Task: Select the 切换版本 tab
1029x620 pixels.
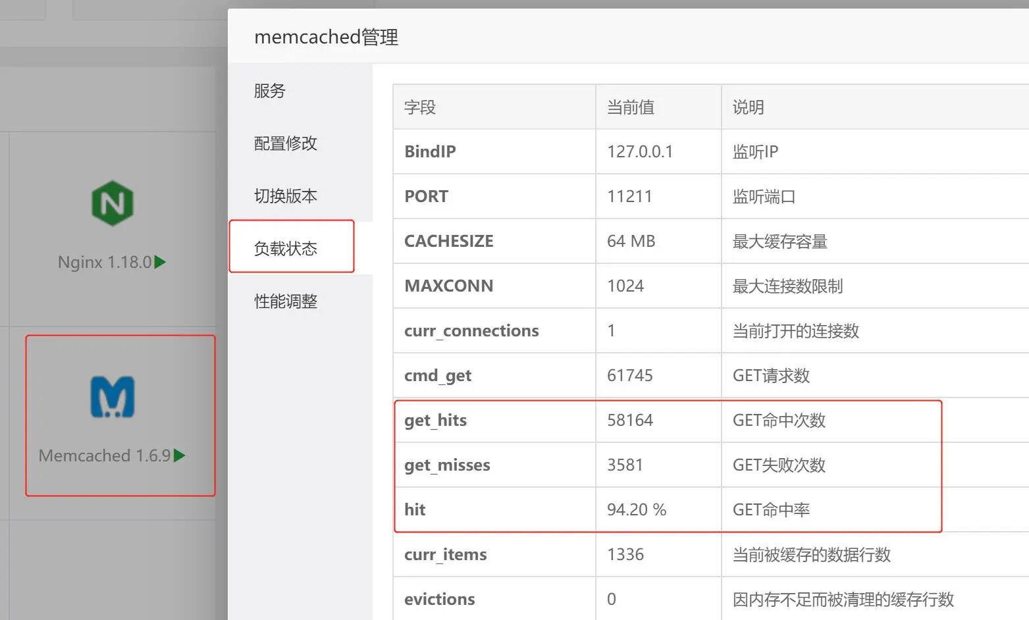Action: coord(300,196)
